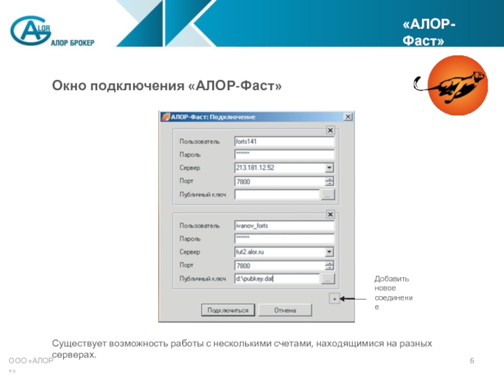
Task: Adjust the port stepper in first connection
Action: coord(329,181)
